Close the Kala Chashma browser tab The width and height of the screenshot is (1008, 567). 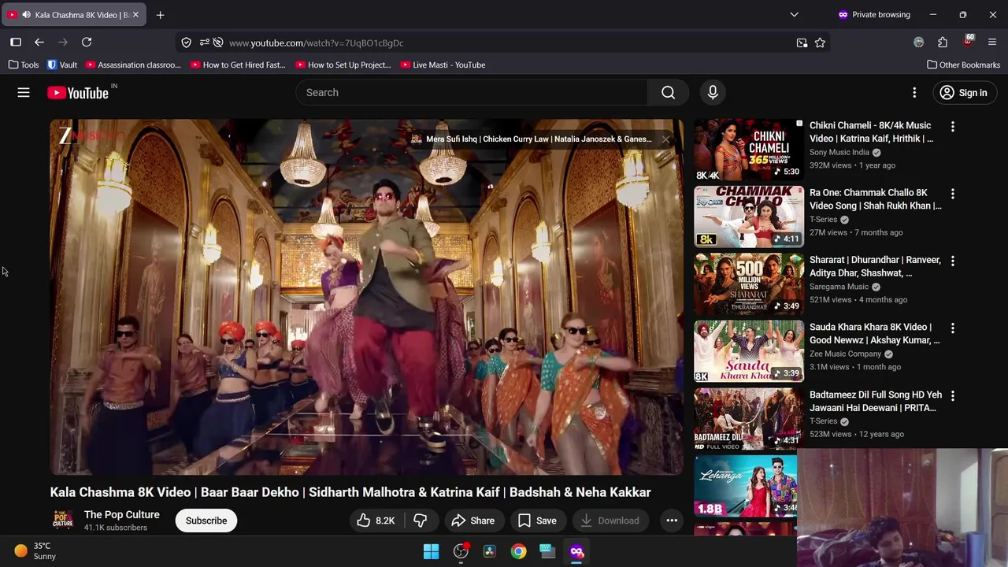[135, 15]
